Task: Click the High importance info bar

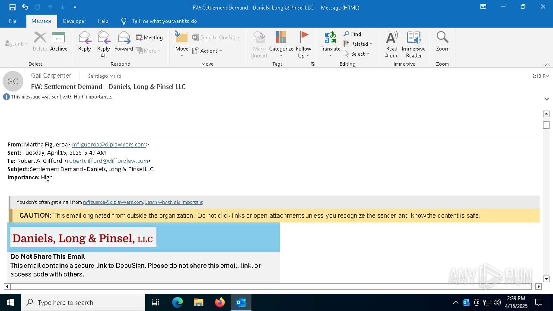Action: [x=58, y=97]
